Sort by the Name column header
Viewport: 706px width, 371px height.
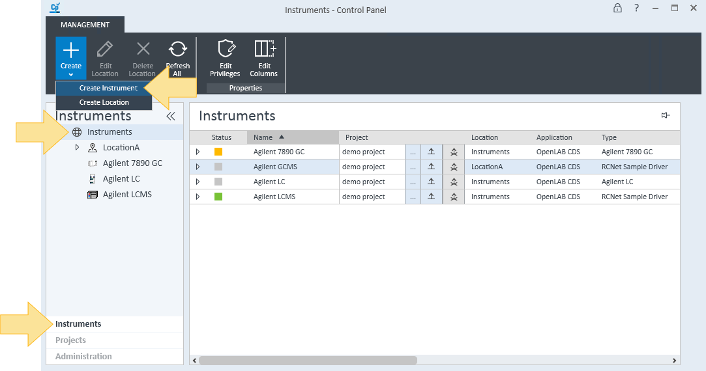[x=293, y=137]
